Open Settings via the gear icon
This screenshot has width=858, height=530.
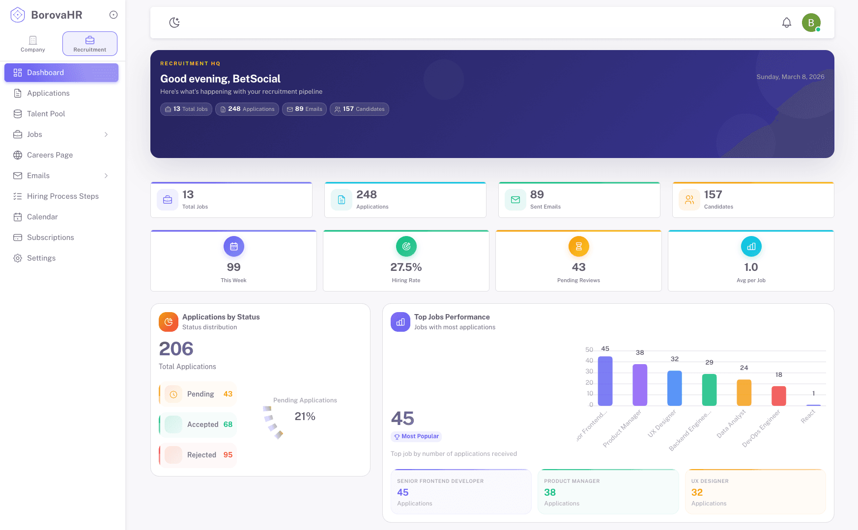(x=18, y=258)
